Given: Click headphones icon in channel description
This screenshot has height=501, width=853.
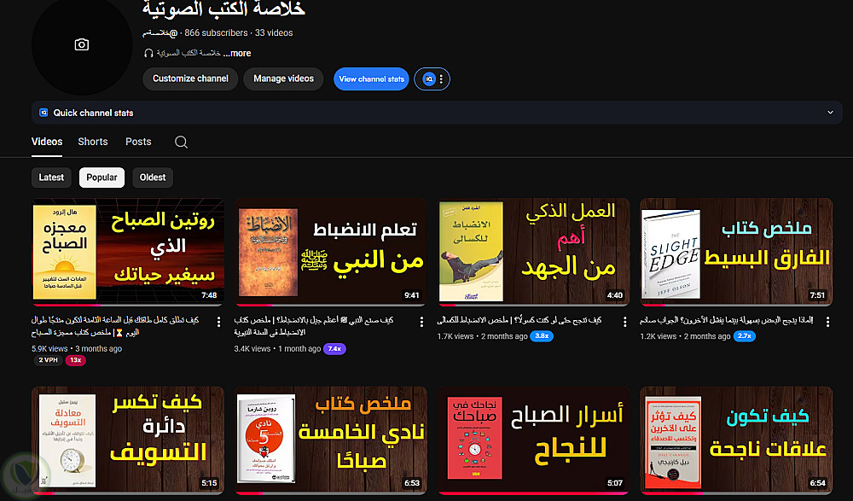Looking at the screenshot, I should pos(148,53).
